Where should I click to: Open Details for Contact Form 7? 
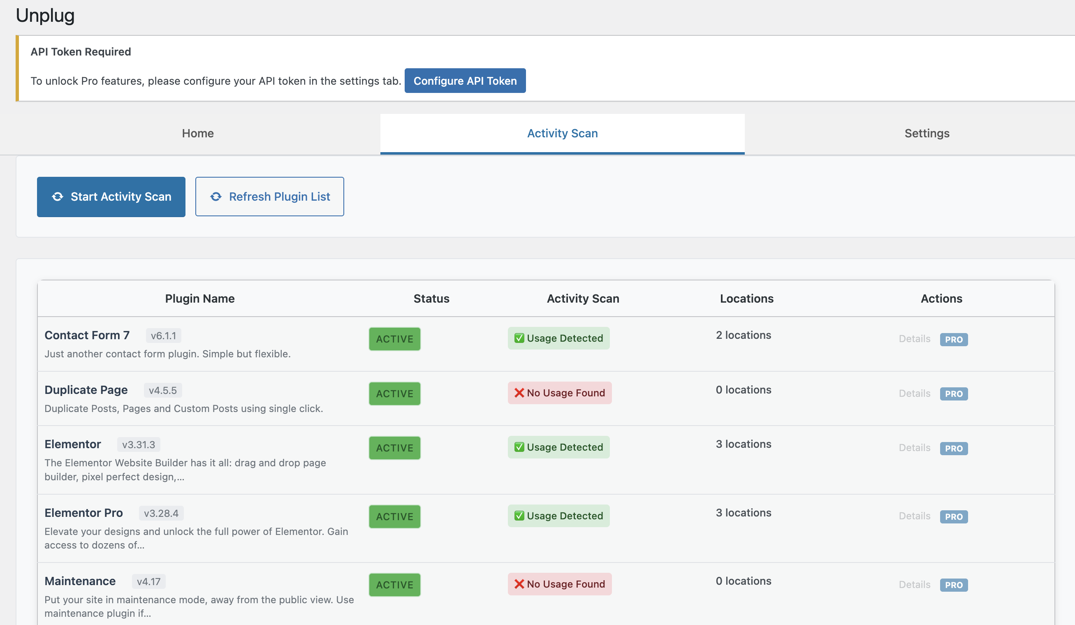914,339
